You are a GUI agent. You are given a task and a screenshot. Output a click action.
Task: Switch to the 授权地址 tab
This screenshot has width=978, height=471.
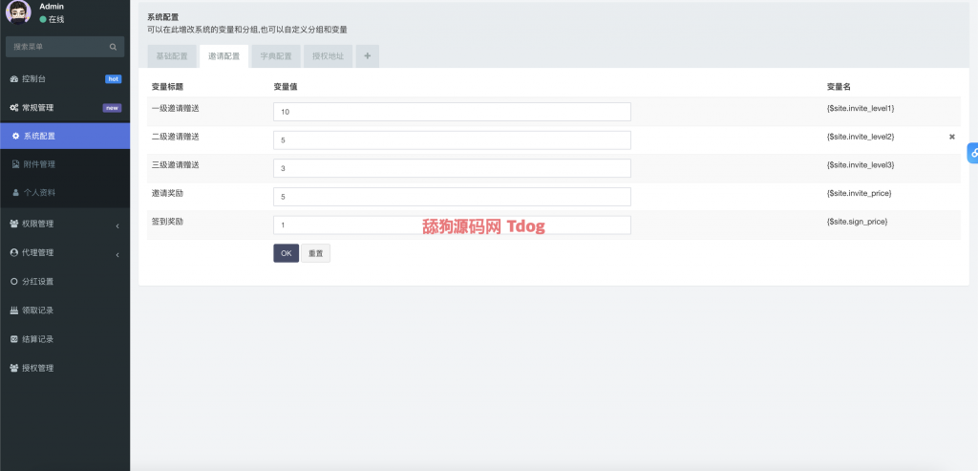point(328,56)
